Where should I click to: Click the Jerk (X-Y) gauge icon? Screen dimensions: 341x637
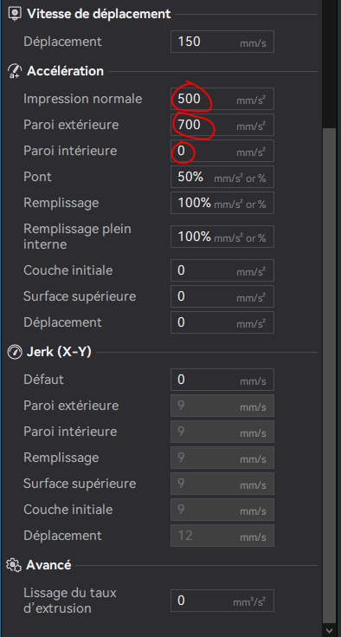15,352
